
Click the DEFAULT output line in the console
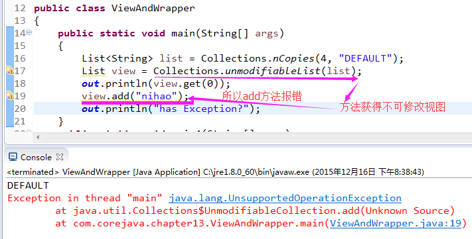(28, 185)
